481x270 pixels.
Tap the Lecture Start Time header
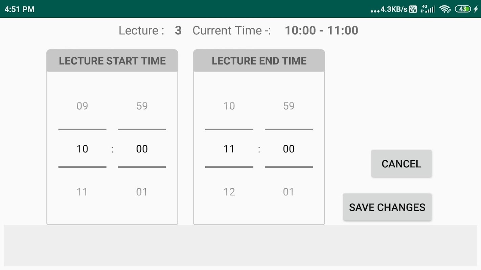tap(112, 61)
